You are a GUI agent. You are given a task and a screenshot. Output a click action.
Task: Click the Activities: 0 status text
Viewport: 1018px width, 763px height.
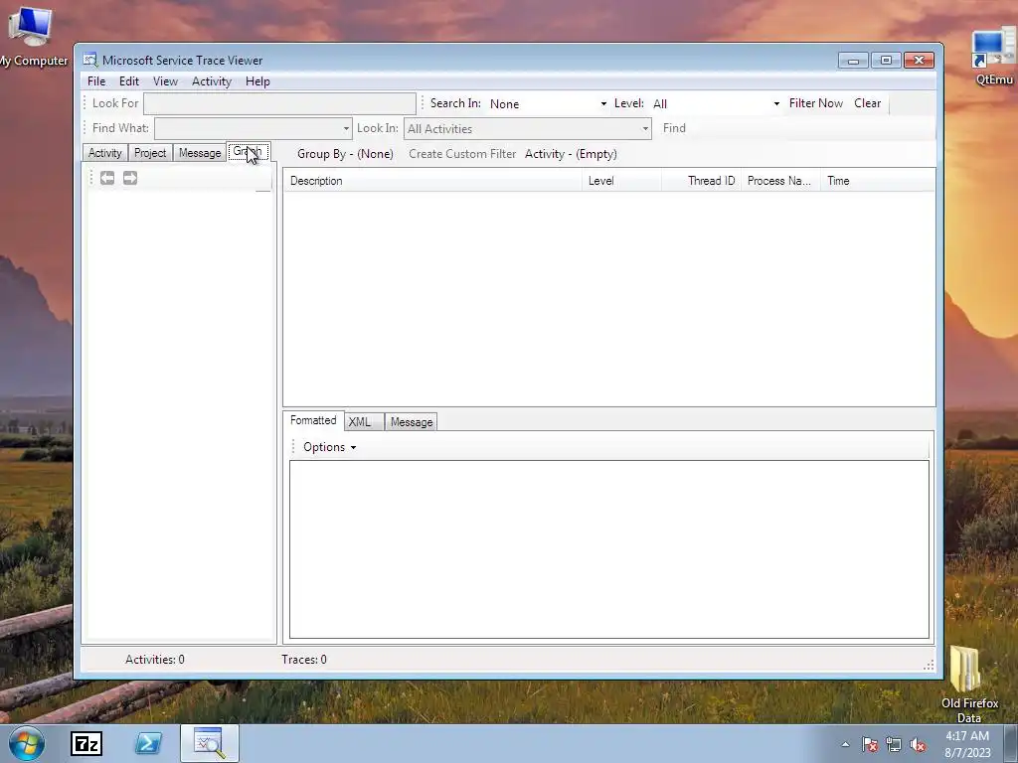[x=154, y=660]
